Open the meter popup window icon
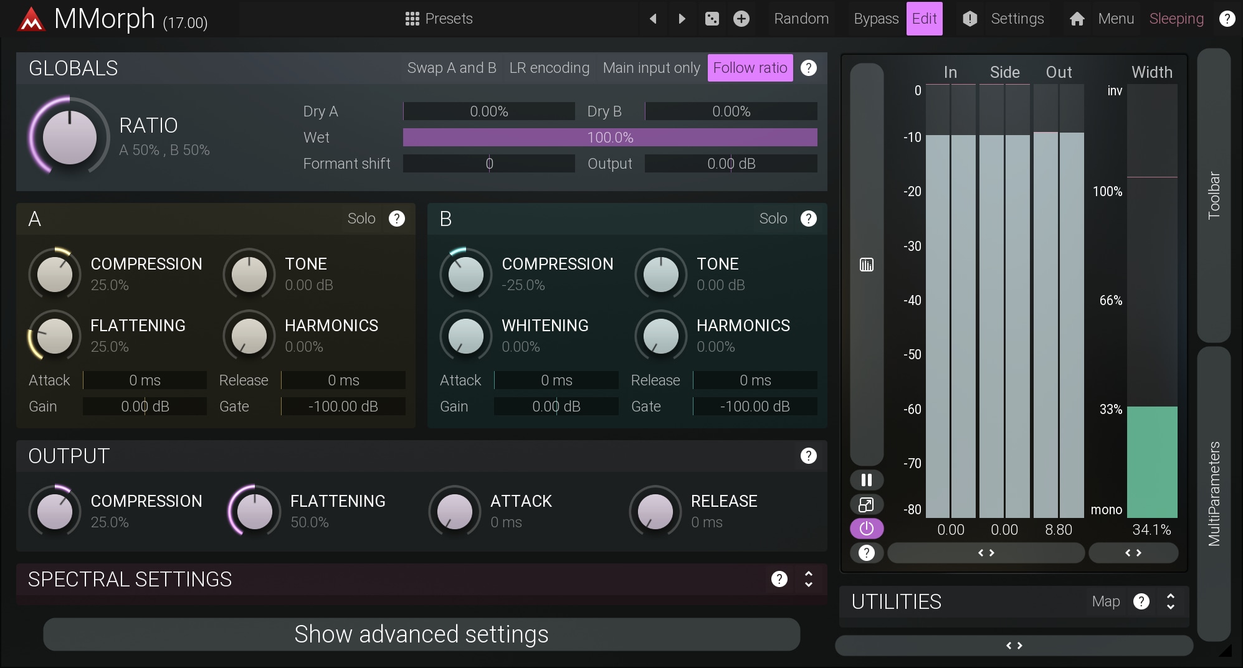Image resolution: width=1243 pixels, height=668 pixels. [866, 504]
